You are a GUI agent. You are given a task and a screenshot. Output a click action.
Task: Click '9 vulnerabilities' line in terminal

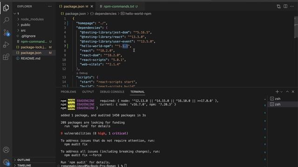(x=94, y=134)
